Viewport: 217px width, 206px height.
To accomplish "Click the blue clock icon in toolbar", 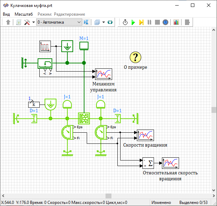I will 165,22.
